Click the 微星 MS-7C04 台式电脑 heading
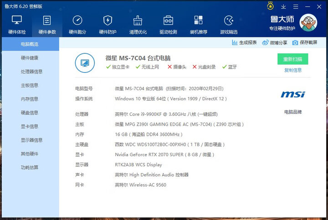The width and height of the screenshot is (328, 220). [138, 58]
